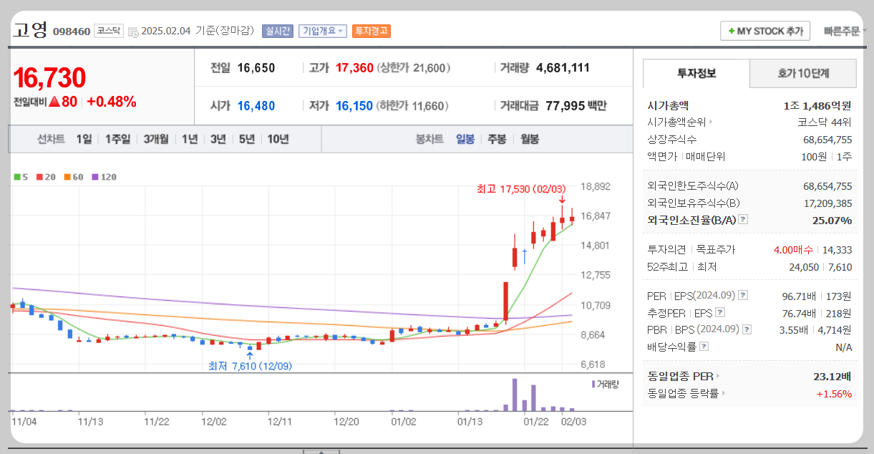Switch chart to 주봉 weekly candles

click(x=496, y=139)
